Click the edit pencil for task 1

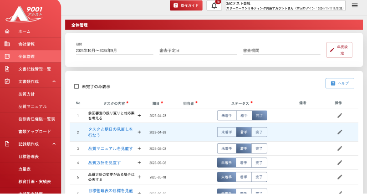pyautogui.click(x=340, y=116)
